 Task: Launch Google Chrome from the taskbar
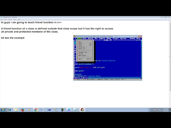pyautogui.click(x=36, y=110)
